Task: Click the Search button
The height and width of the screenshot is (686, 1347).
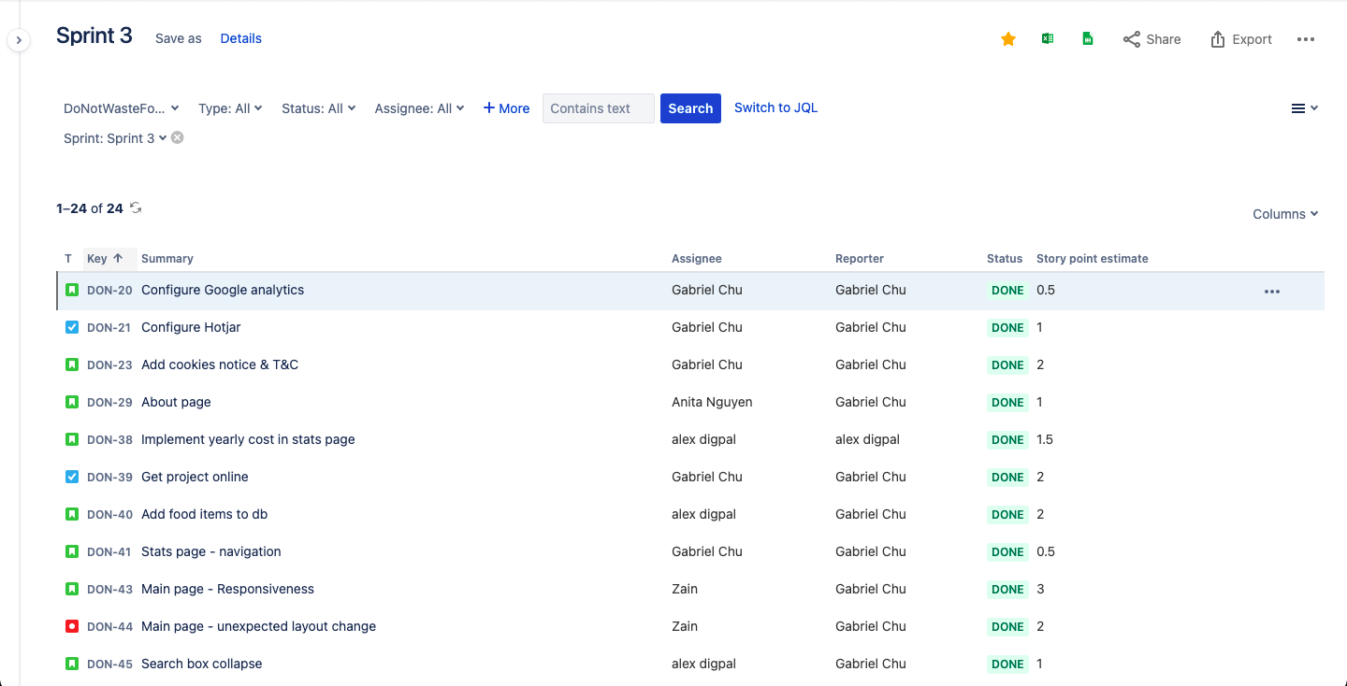Action: coord(690,108)
